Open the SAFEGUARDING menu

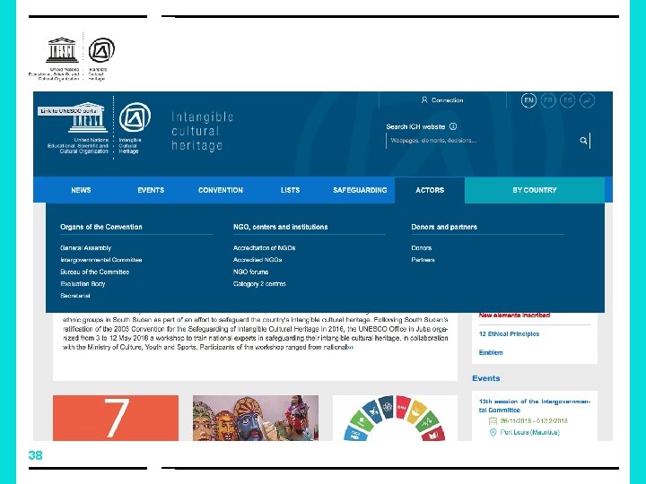pyautogui.click(x=360, y=190)
